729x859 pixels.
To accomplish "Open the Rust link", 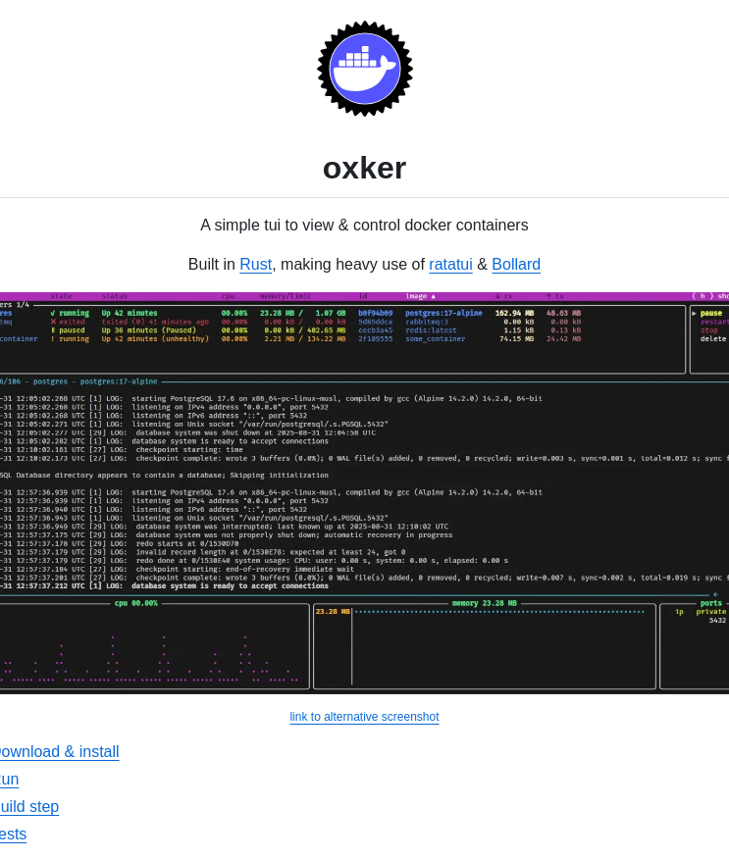I will coord(255,265).
